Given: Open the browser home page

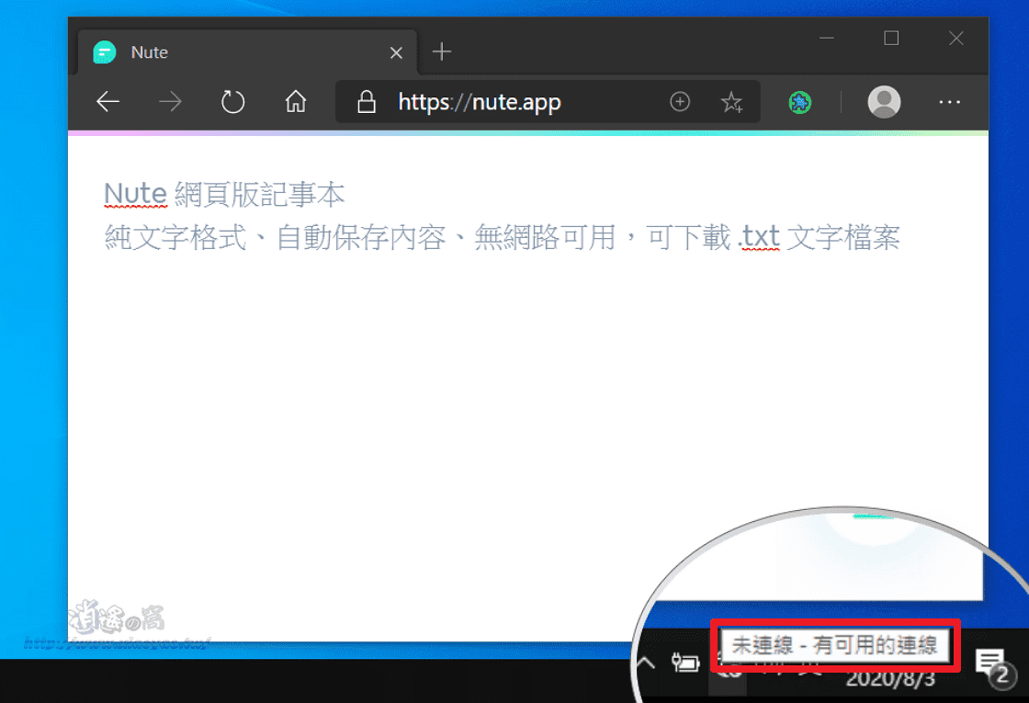Looking at the screenshot, I should click(x=295, y=102).
